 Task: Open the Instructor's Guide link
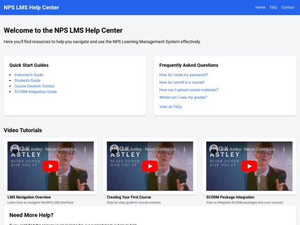29,75
